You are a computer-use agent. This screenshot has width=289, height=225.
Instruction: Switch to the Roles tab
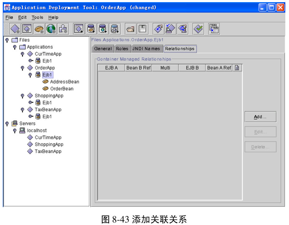pyautogui.click(x=122, y=49)
